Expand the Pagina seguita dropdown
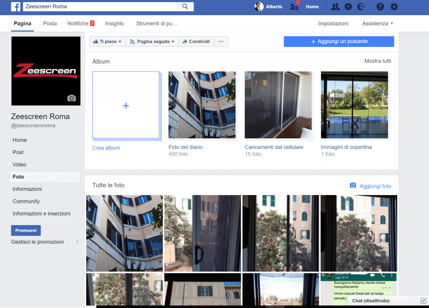 [x=152, y=41]
